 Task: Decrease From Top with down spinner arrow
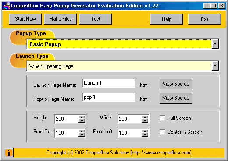[x=82, y=135]
